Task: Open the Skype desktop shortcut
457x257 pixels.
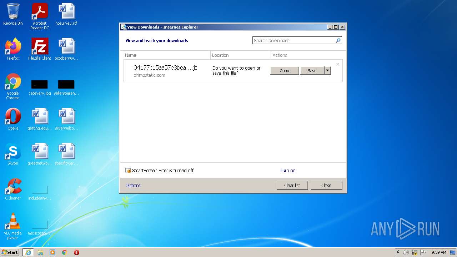Action: click(13, 154)
